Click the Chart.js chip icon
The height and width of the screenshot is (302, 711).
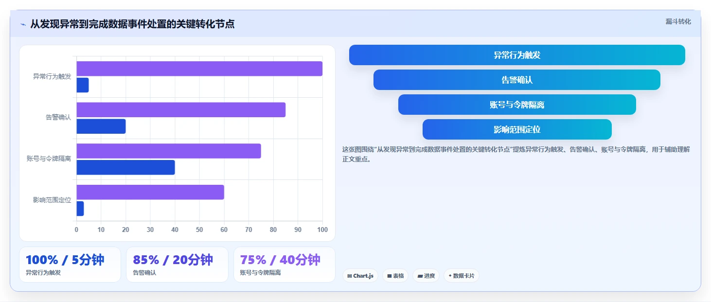pyautogui.click(x=350, y=276)
